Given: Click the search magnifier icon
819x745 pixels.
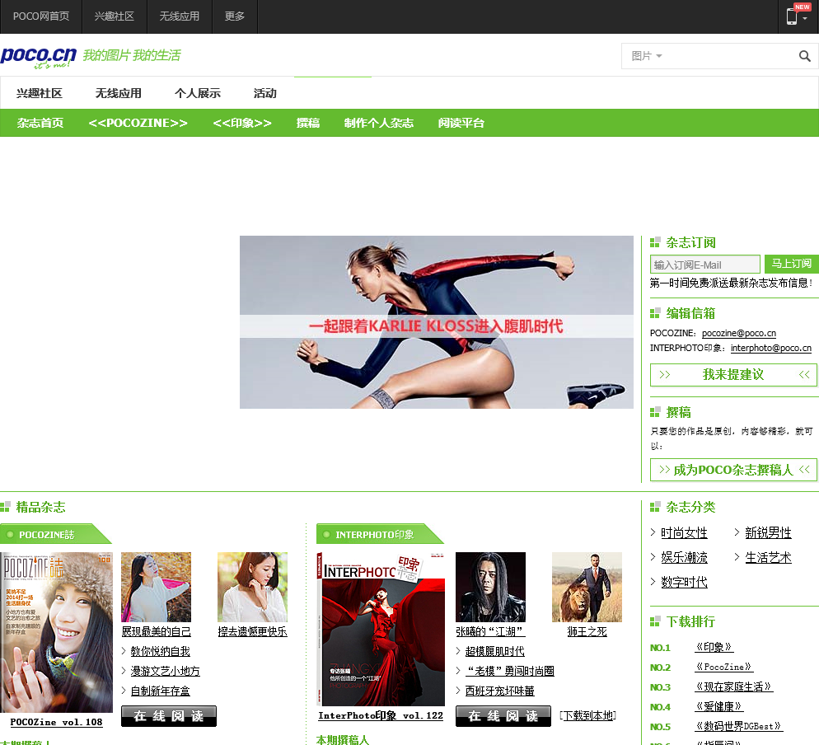Looking at the screenshot, I should (804, 56).
